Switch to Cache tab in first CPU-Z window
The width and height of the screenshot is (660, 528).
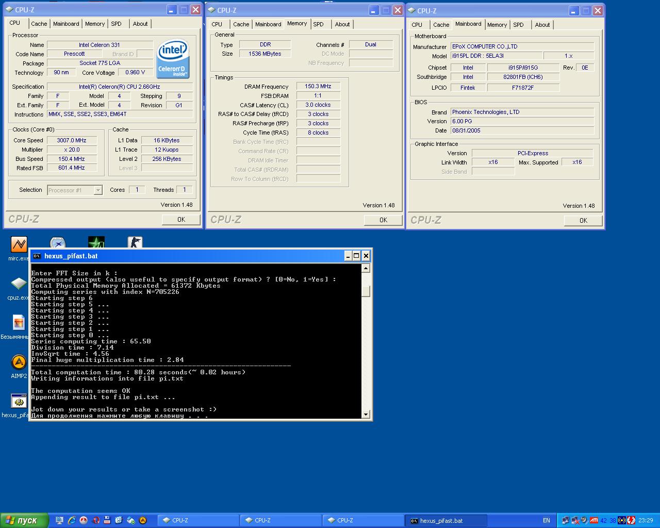[39, 24]
